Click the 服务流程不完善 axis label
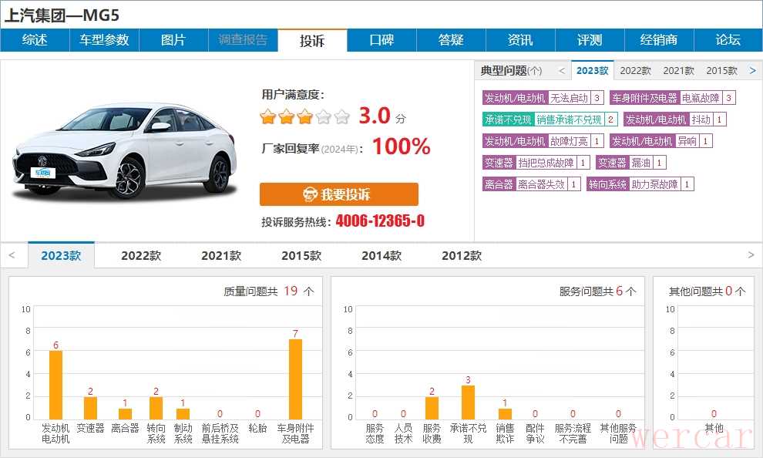763x458 pixels. pos(573,433)
